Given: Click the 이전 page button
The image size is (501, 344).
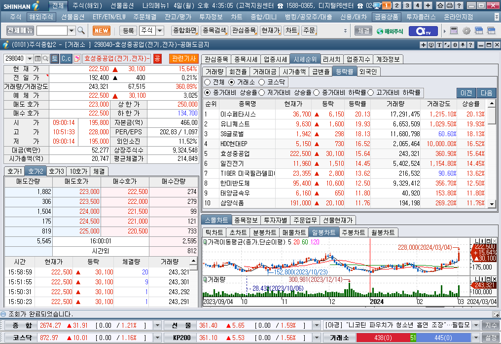Looking at the screenshot, I should coord(466,93).
